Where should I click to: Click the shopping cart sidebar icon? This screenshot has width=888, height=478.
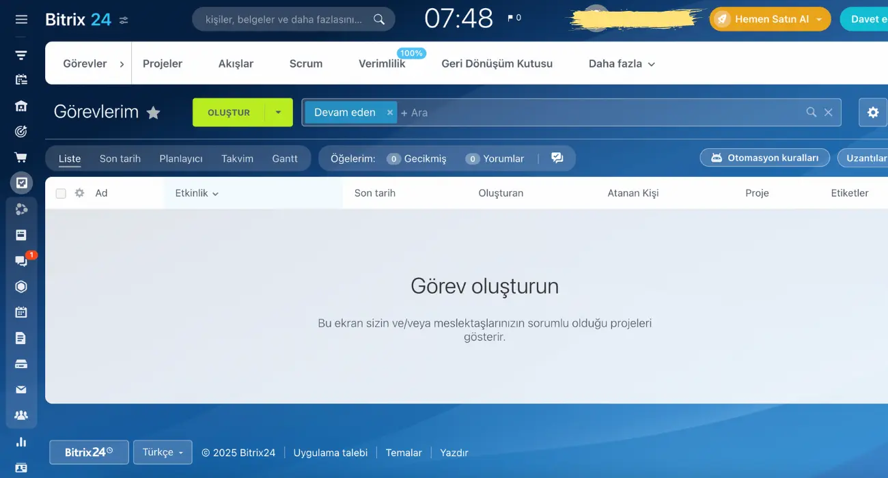(21, 156)
